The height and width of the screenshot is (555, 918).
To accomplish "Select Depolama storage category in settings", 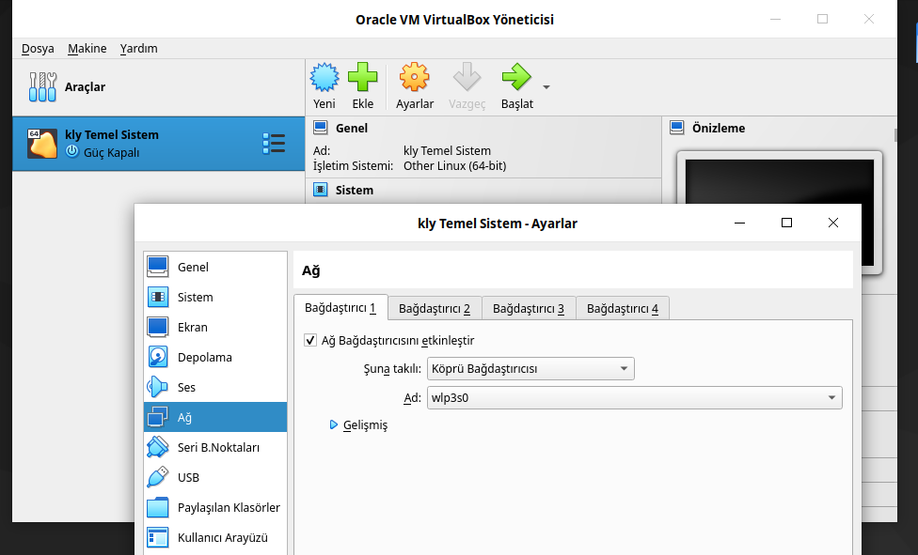I will point(204,357).
